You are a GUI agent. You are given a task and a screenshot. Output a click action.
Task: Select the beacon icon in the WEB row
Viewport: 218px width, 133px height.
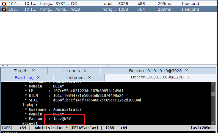(x=4, y=9)
